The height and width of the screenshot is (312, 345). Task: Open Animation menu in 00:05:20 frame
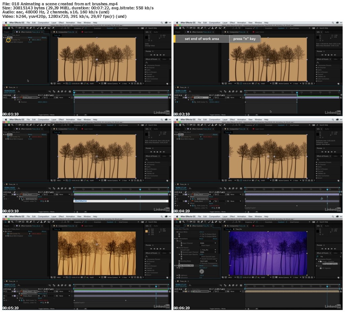click(x=70, y=216)
